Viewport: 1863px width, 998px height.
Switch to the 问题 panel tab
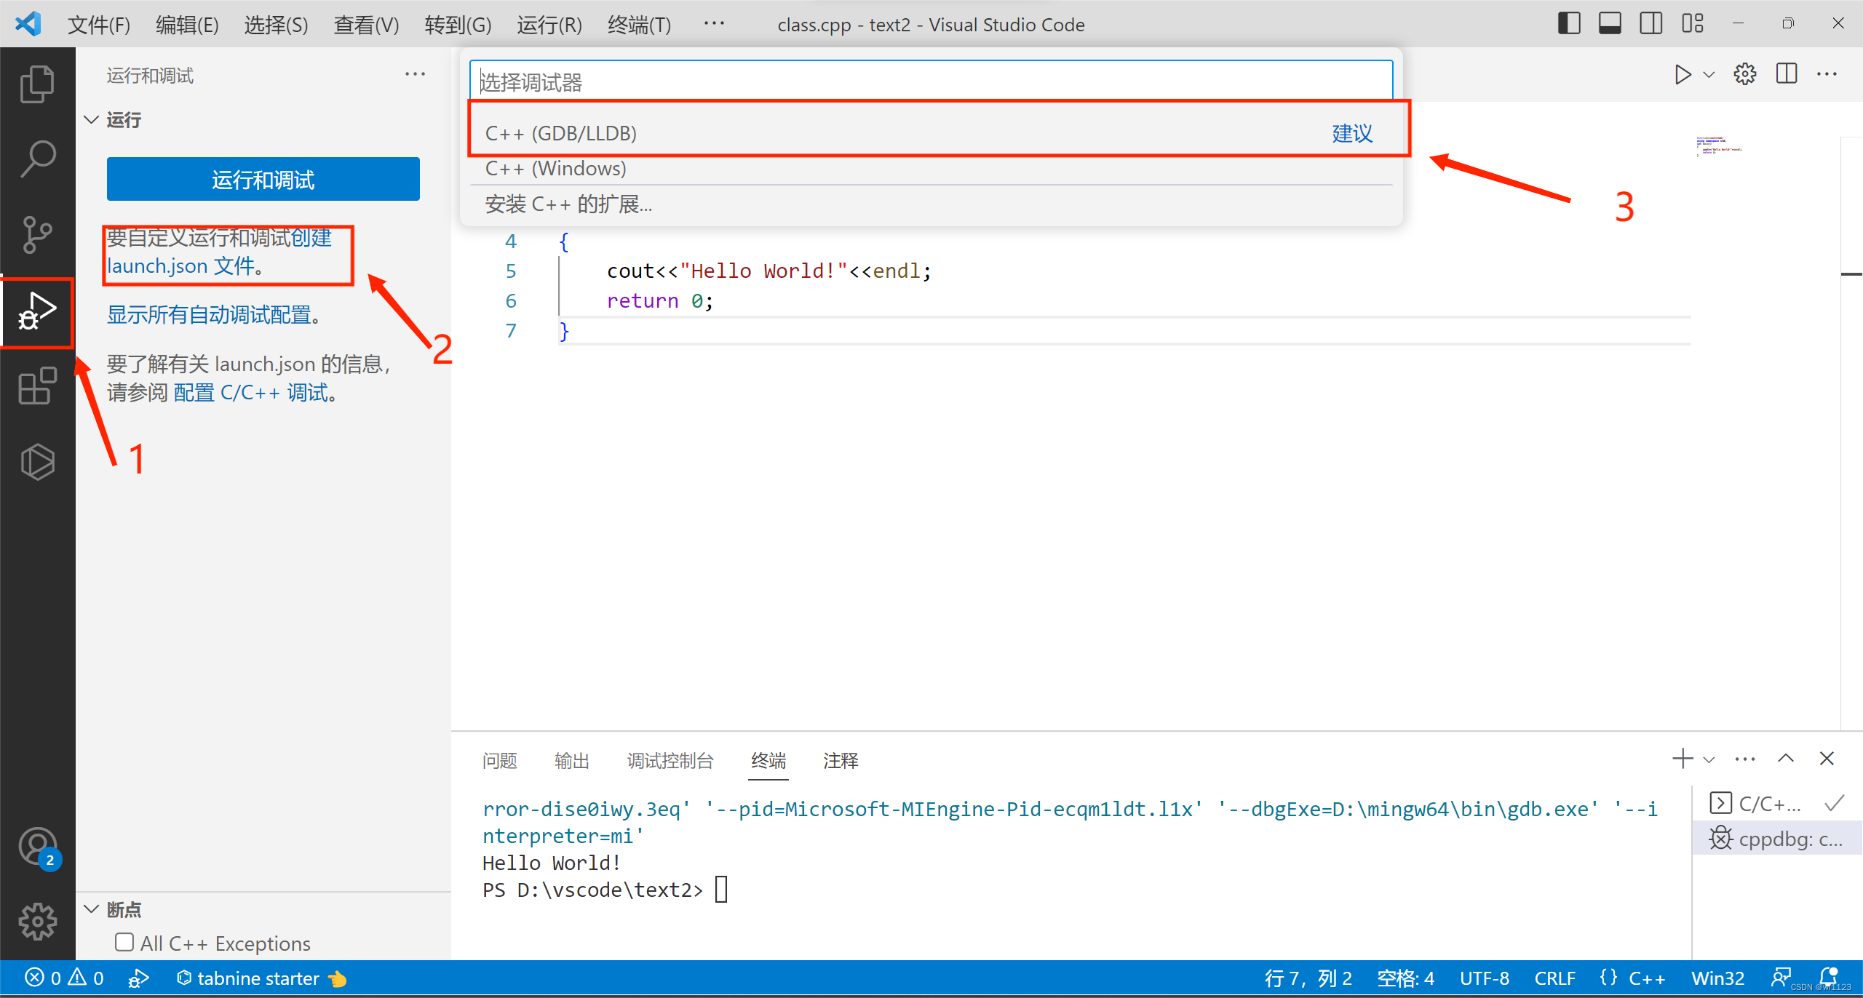[499, 761]
